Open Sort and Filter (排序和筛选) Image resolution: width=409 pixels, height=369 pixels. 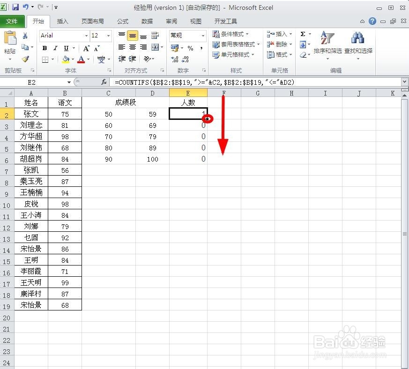[327, 44]
